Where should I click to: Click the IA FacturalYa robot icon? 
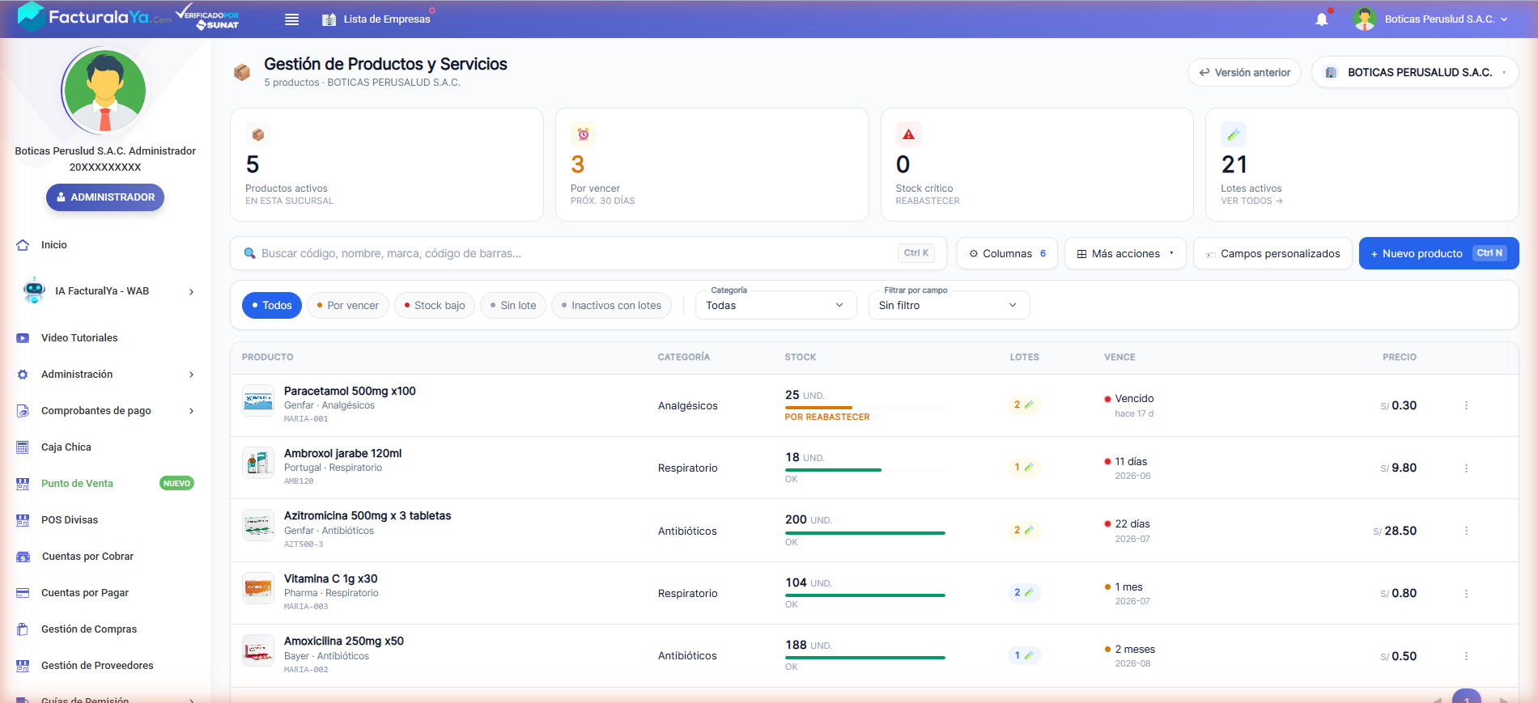(x=34, y=290)
